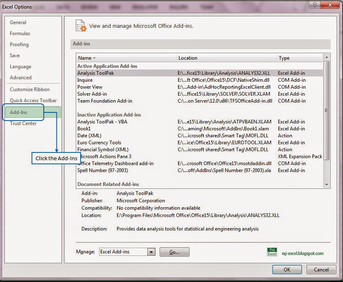Click the add-in description text
Image resolution: width=343 pixels, height=282 pixels.
(187, 229)
